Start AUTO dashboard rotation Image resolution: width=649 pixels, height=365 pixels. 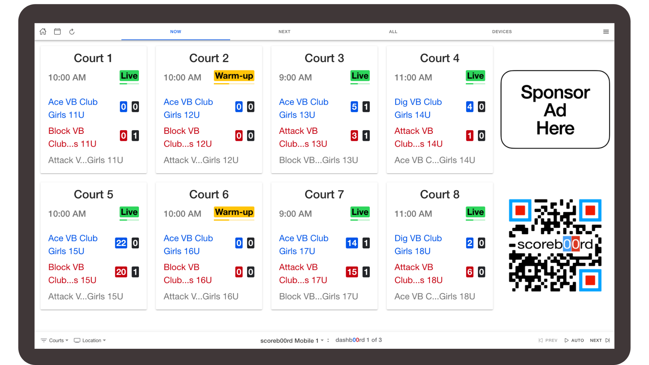coord(574,340)
